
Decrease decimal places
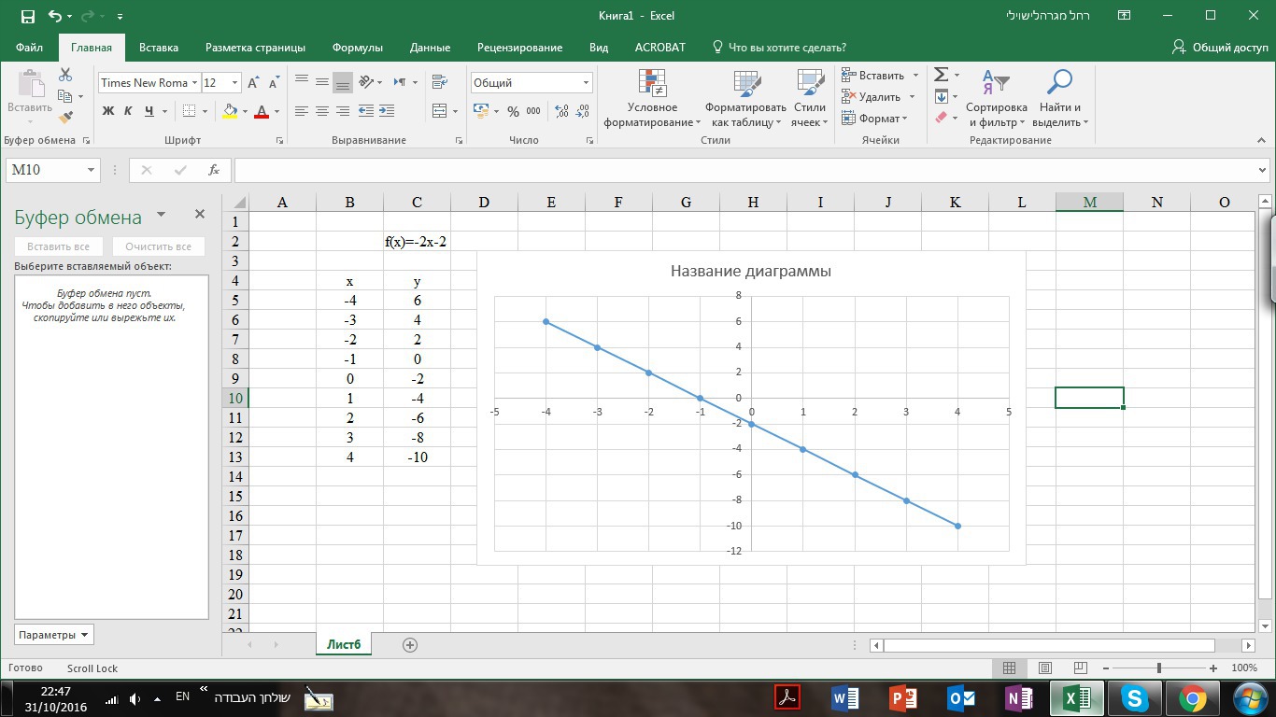click(583, 111)
